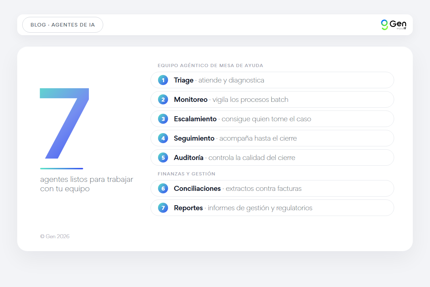The image size is (430, 287).
Task: Click the number 3 badge beside Escalamiento
Action: pos(163,119)
